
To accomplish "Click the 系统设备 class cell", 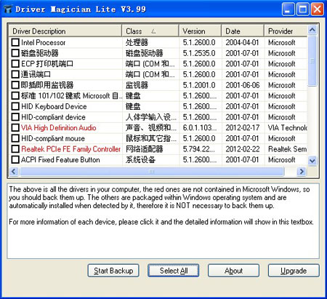I will (140, 160).
